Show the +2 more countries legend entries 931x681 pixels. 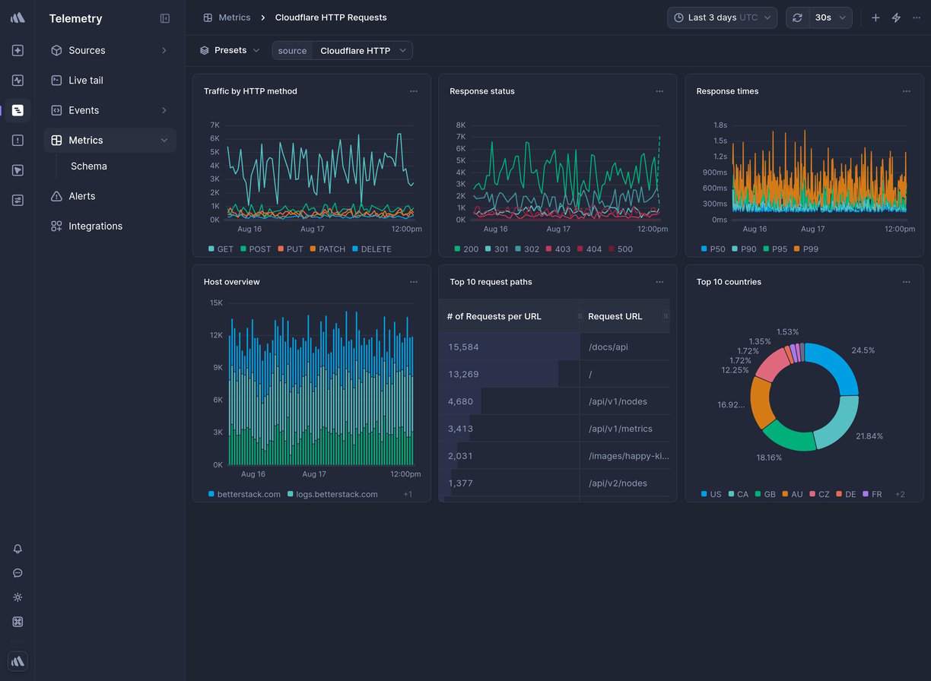[x=900, y=494]
